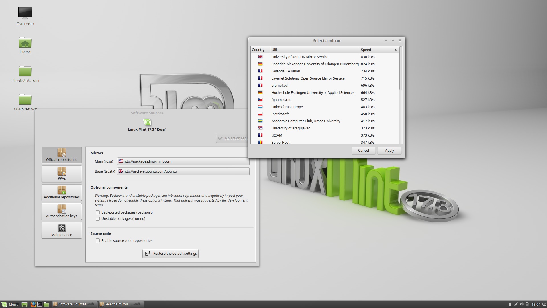Open the Additional repositories section
The height and width of the screenshot is (308, 547).
pos(62,193)
